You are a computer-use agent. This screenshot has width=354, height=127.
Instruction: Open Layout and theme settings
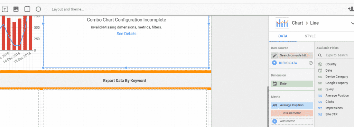pos(68,9)
